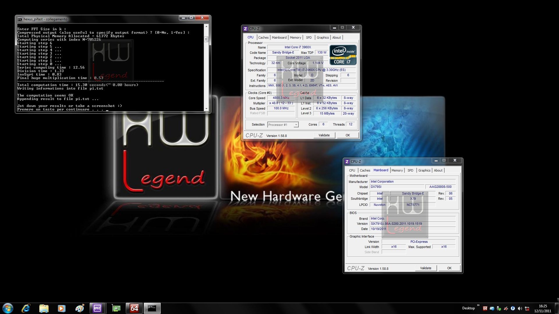Screen dimensions: 559x314
Task: Click OK in the lower CPU-Z window
Action: pos(449,268)
